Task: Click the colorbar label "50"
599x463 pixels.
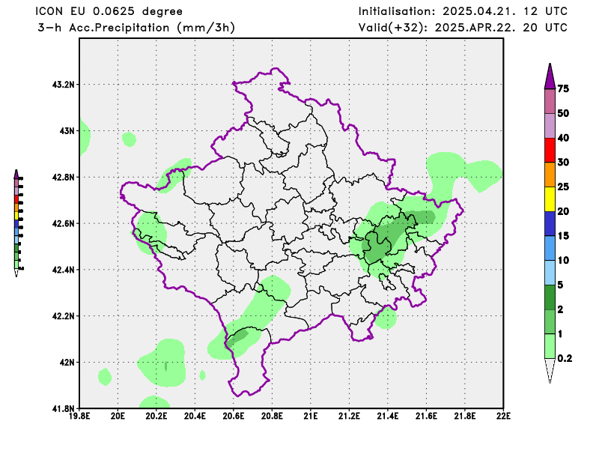Action: [x=563, y=113]
